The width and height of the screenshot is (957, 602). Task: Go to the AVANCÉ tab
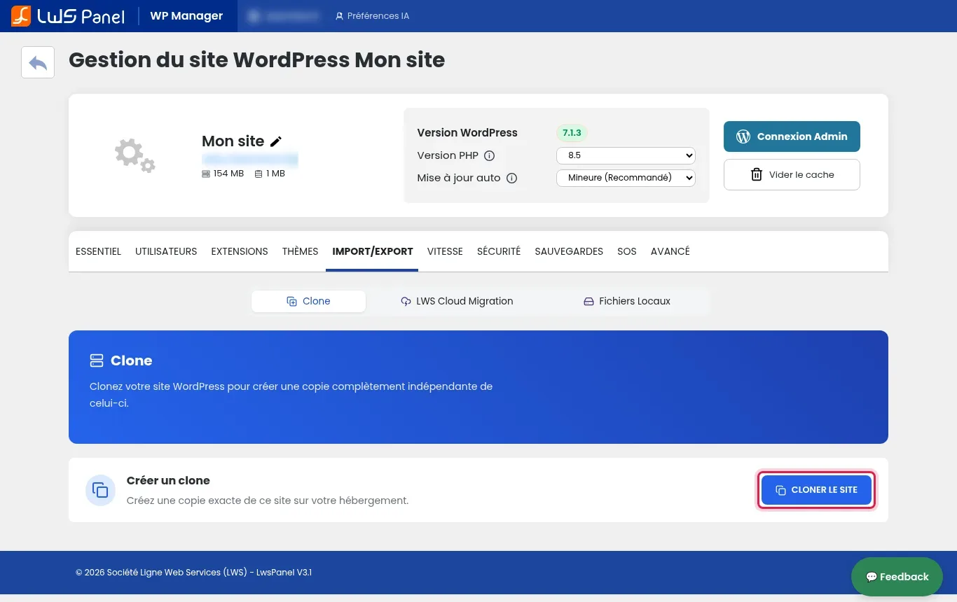[670, 251]
